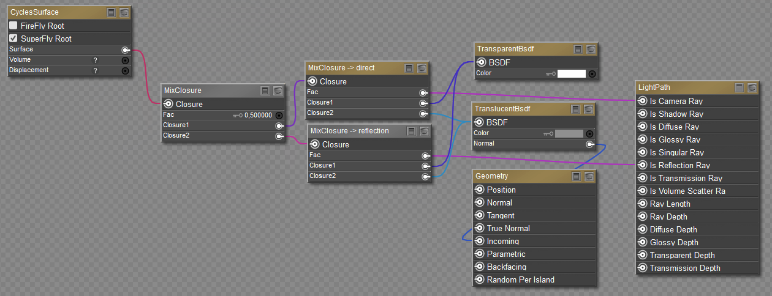The height and width of the screenshot is (296, 772).
Task: Click Closure2 plug on MixClosure -> direct
Action: click(423, 113)
